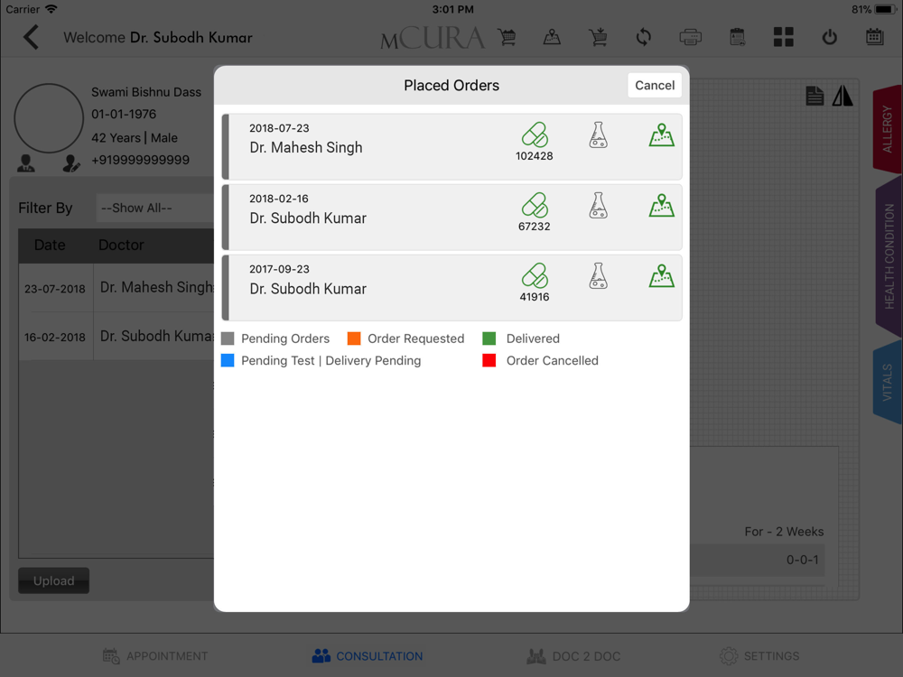Image resolution: width=903 pixels, height=677 pixels.
Task: Tap the blue Pending Test legend swatch
Action: [x=228, y=360]
